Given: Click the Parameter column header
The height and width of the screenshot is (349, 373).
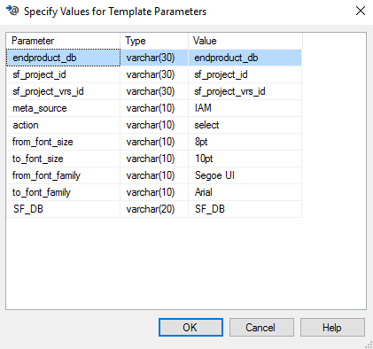Looking at the screenshot, I should [x=63, y=41].
